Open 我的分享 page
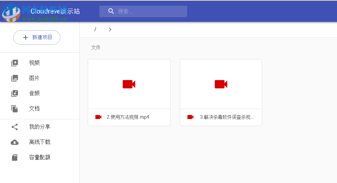 coord(40,127)
